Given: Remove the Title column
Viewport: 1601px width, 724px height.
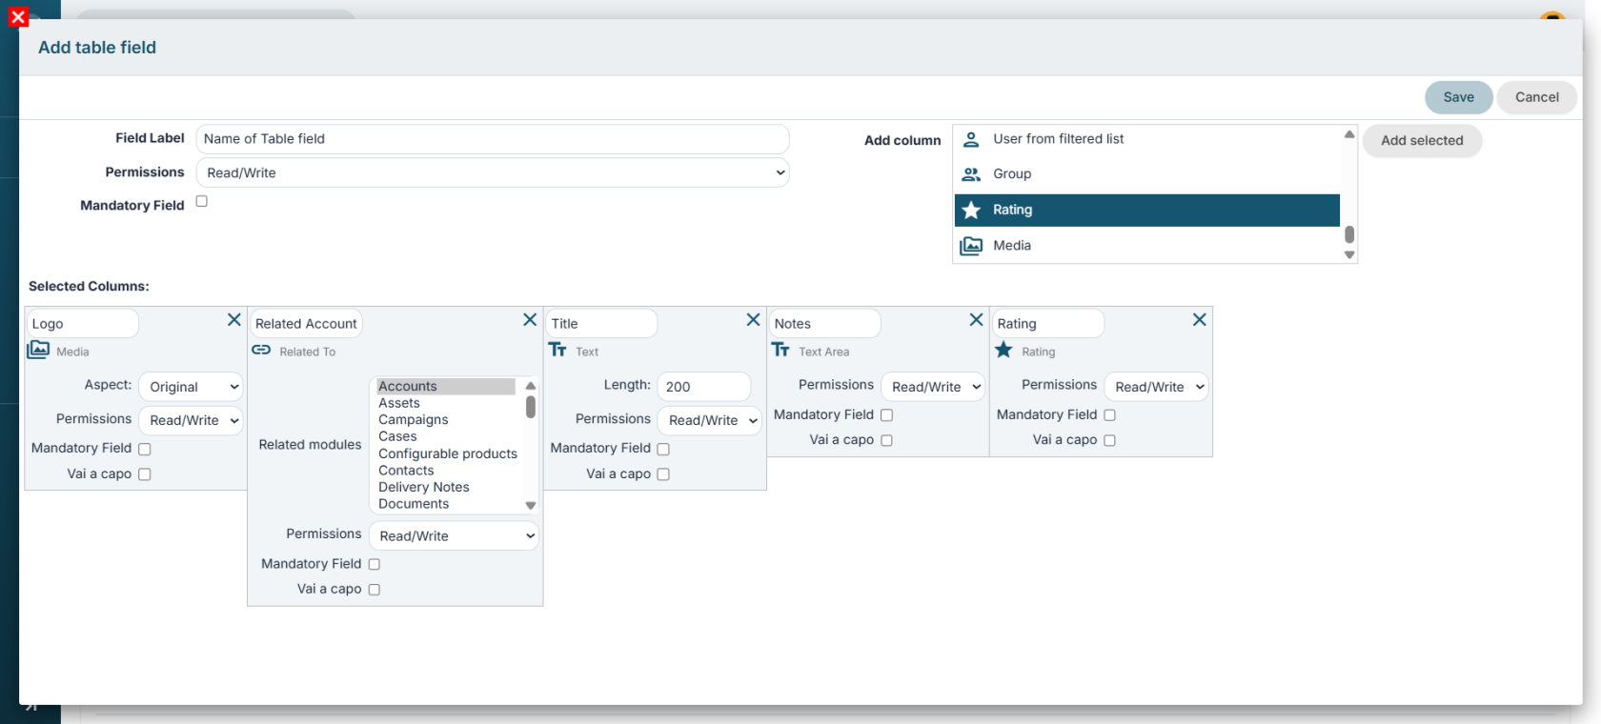Looking at the screenshot, I should point(753,320).
